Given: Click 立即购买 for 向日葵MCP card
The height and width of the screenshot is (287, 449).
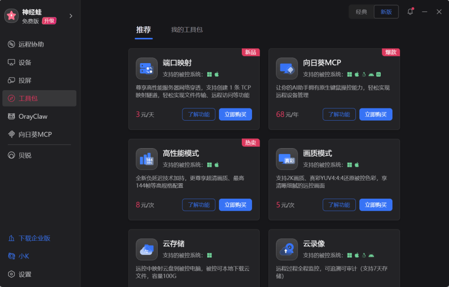Looking at the screenshot, I should (376, 115).
